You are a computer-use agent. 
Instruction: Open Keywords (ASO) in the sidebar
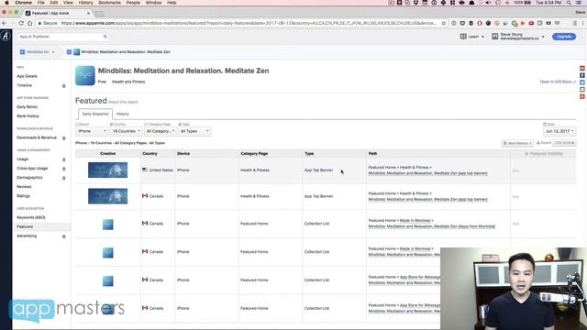[x=31, y=217]
